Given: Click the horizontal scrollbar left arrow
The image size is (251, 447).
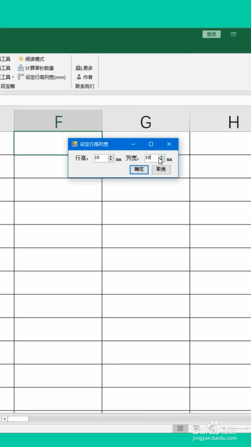Looking at the screenshot, I should 5,419.
